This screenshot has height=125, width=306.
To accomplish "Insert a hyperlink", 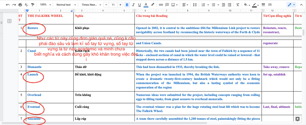I will (161, 5).
